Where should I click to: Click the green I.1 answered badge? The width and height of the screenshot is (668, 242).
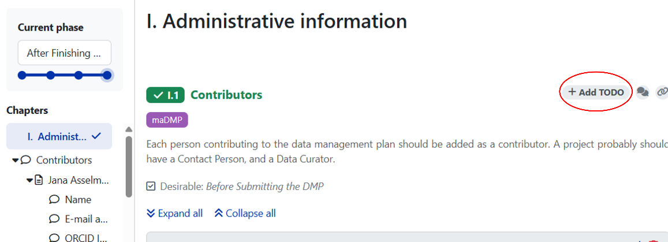click(x=165, y=95)
